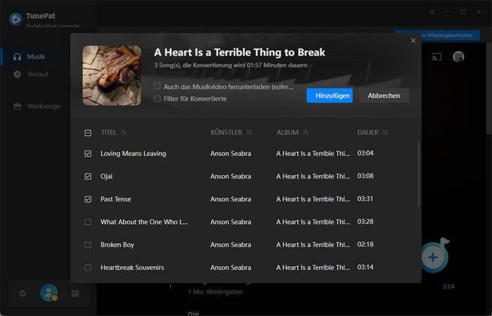Screen dimensions: 492x316
Task: Open the user account avatar icon
Action: [x=48, y=293]
